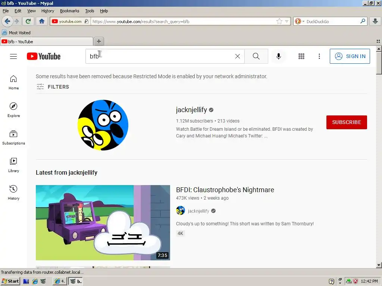
Task: Click the DuckDuckGo search field
Action: pyautogui.click(x=332, y=21)
